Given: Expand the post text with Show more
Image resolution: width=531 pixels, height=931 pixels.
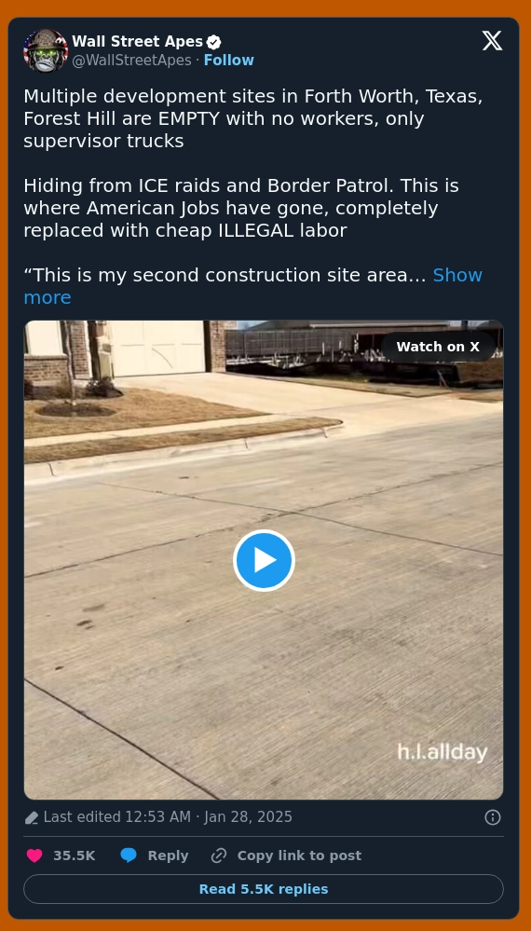Looking at the screenshot, I should pyautogui.click(x=252, y=286).
